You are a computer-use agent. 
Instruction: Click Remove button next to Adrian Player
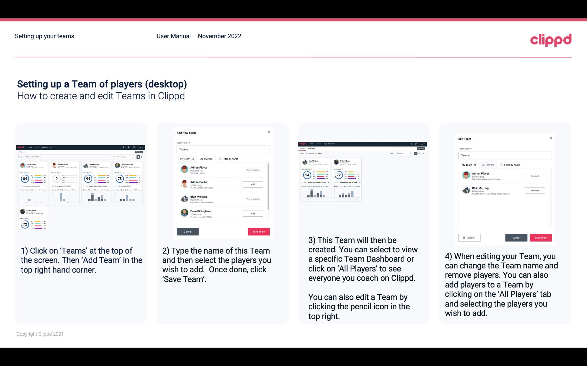pos(535,176)
